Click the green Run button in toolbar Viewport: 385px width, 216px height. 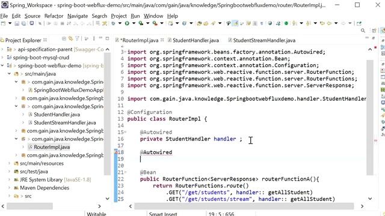[x=127, y=23]
